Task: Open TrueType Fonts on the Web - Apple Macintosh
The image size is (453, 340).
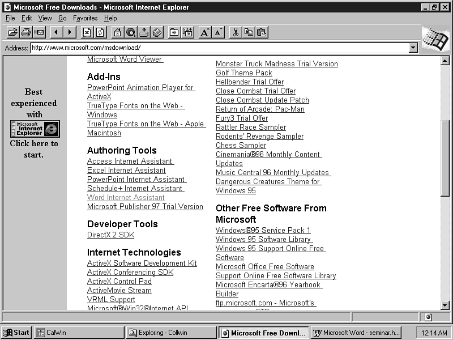Action: (x=146, y=129)
